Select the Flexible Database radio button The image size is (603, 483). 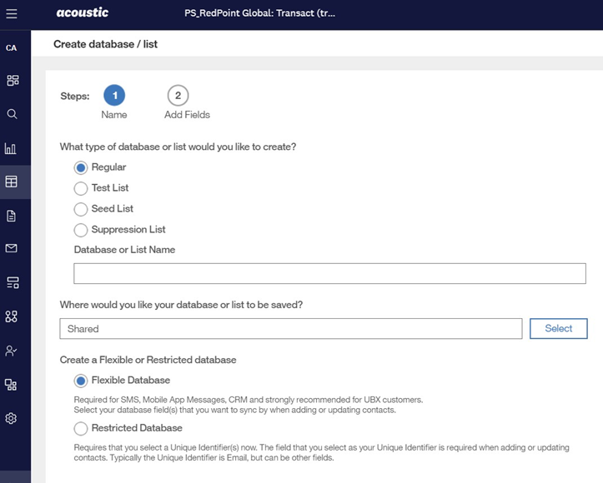click(81, 381)
